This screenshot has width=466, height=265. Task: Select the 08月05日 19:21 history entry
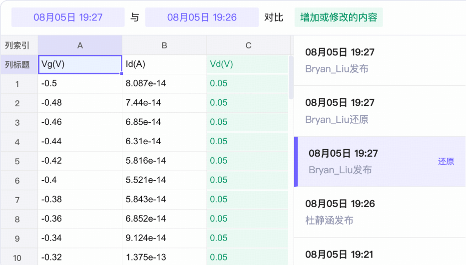coord(380,252)
